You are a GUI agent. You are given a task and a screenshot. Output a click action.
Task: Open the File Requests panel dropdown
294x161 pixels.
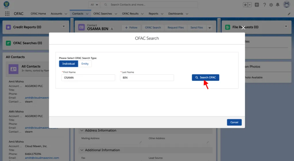coord(286,26)
